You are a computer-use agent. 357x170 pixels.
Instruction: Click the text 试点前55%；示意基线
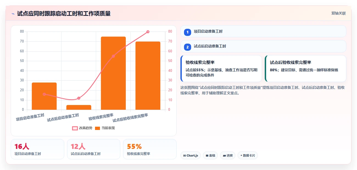click(203, 70)
